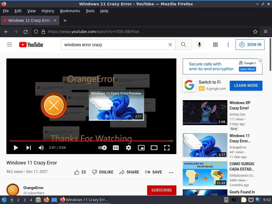Open the File menu
The height and width of the screenshot is (204, 272).
point(6,11)
